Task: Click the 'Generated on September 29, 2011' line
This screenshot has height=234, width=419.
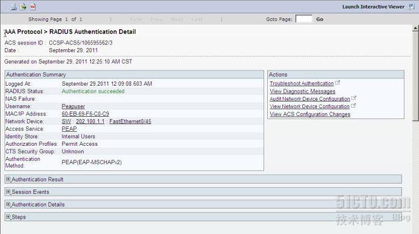Action: click(x=68, y=62)
